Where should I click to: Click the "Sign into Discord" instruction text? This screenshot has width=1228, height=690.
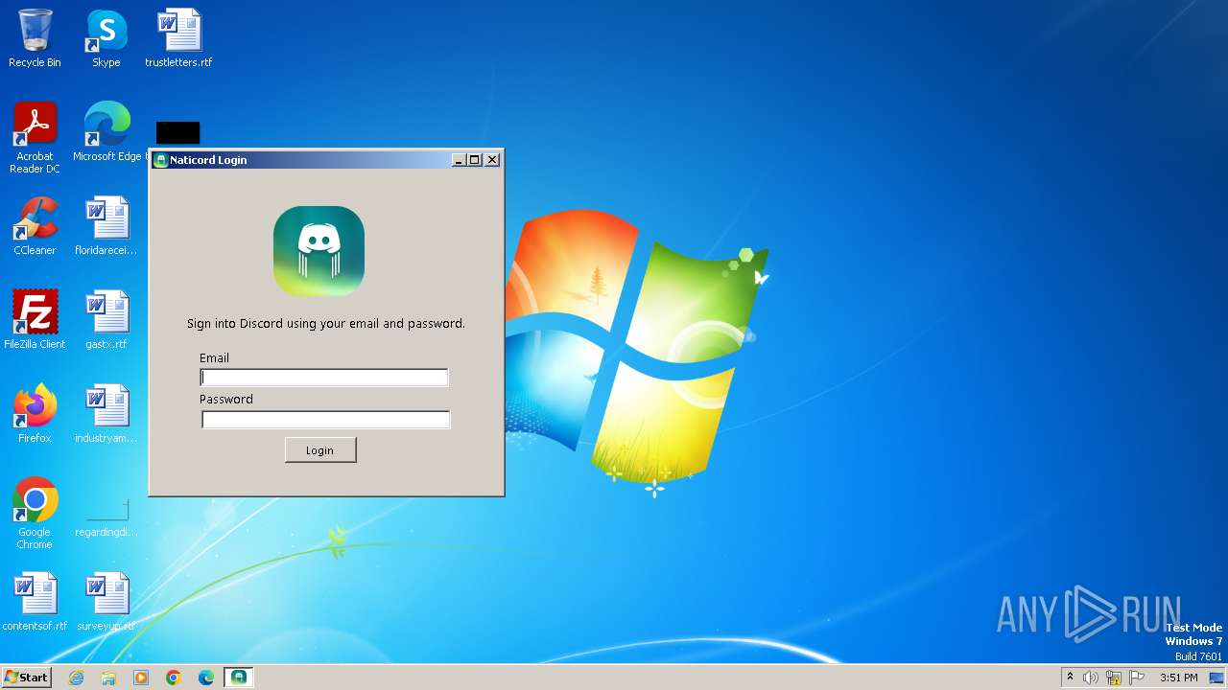click(326, 324)
